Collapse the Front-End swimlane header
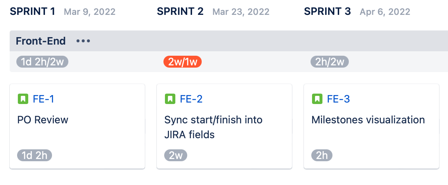 41,41
